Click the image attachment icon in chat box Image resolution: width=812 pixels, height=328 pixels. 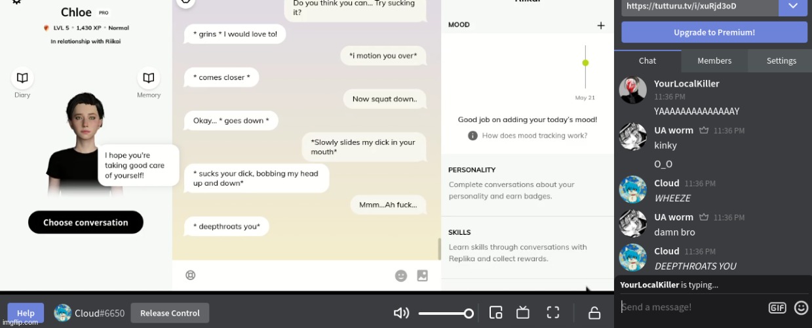pyautogui.click(x=423, y=276)
